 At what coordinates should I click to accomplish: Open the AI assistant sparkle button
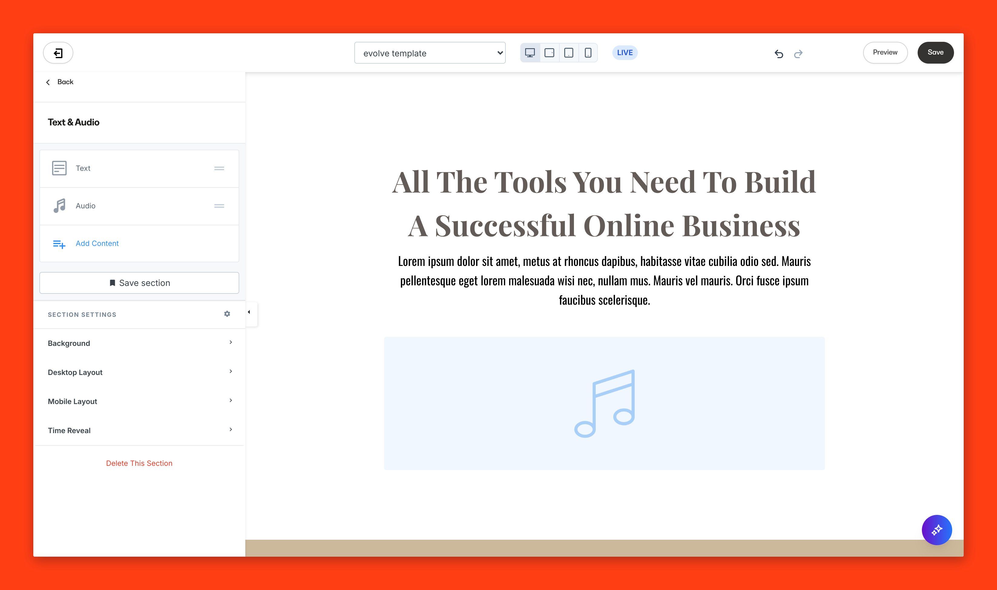pos(936,530)
